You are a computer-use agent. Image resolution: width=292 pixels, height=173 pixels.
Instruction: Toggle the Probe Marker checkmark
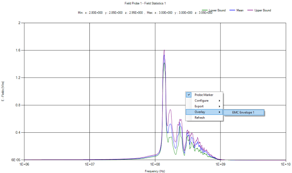tap(189, 95)
